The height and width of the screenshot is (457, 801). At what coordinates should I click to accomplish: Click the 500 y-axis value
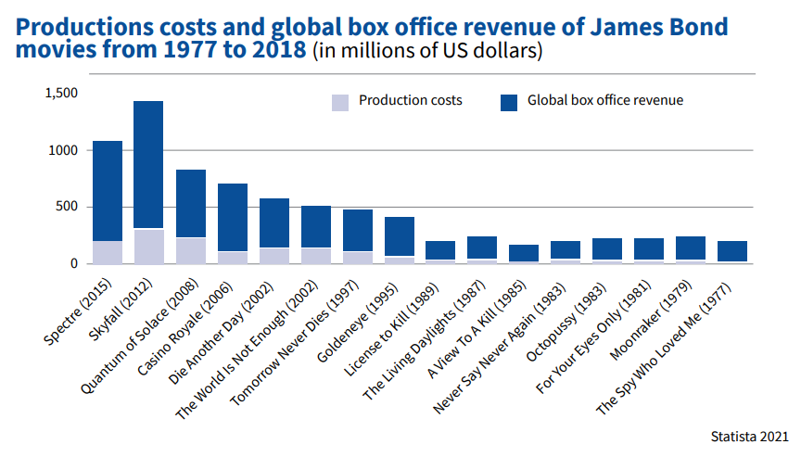67,207
